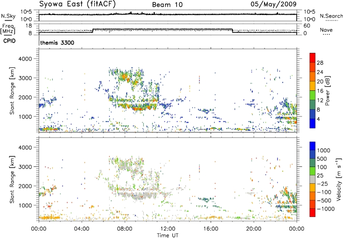Click '4000' tick in the Power panel
The height and width of the screenshot is (238, 343).
pyautogui.click(x=25, y=59)
